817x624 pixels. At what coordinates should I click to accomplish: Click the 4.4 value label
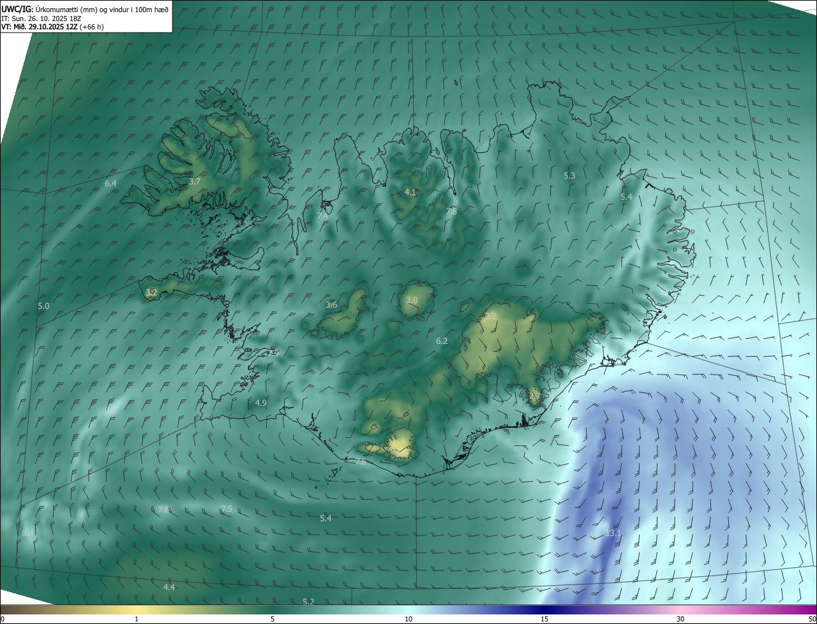(x=169, y=587)
